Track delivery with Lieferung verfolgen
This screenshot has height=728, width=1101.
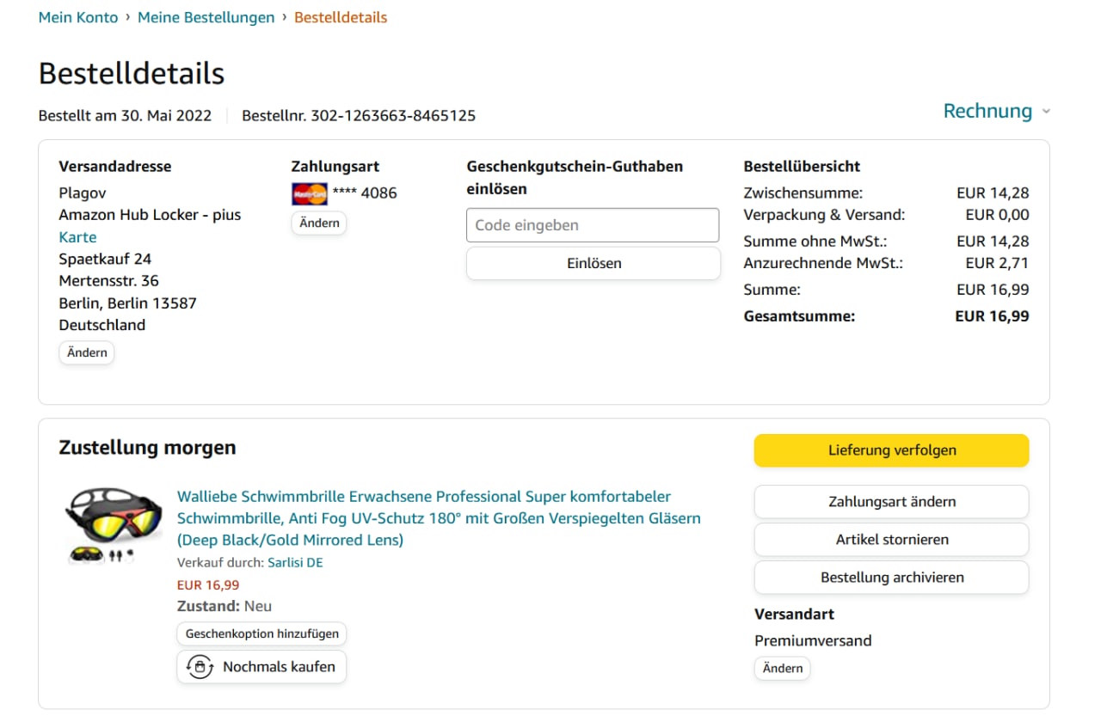click(x=892, y=450)
